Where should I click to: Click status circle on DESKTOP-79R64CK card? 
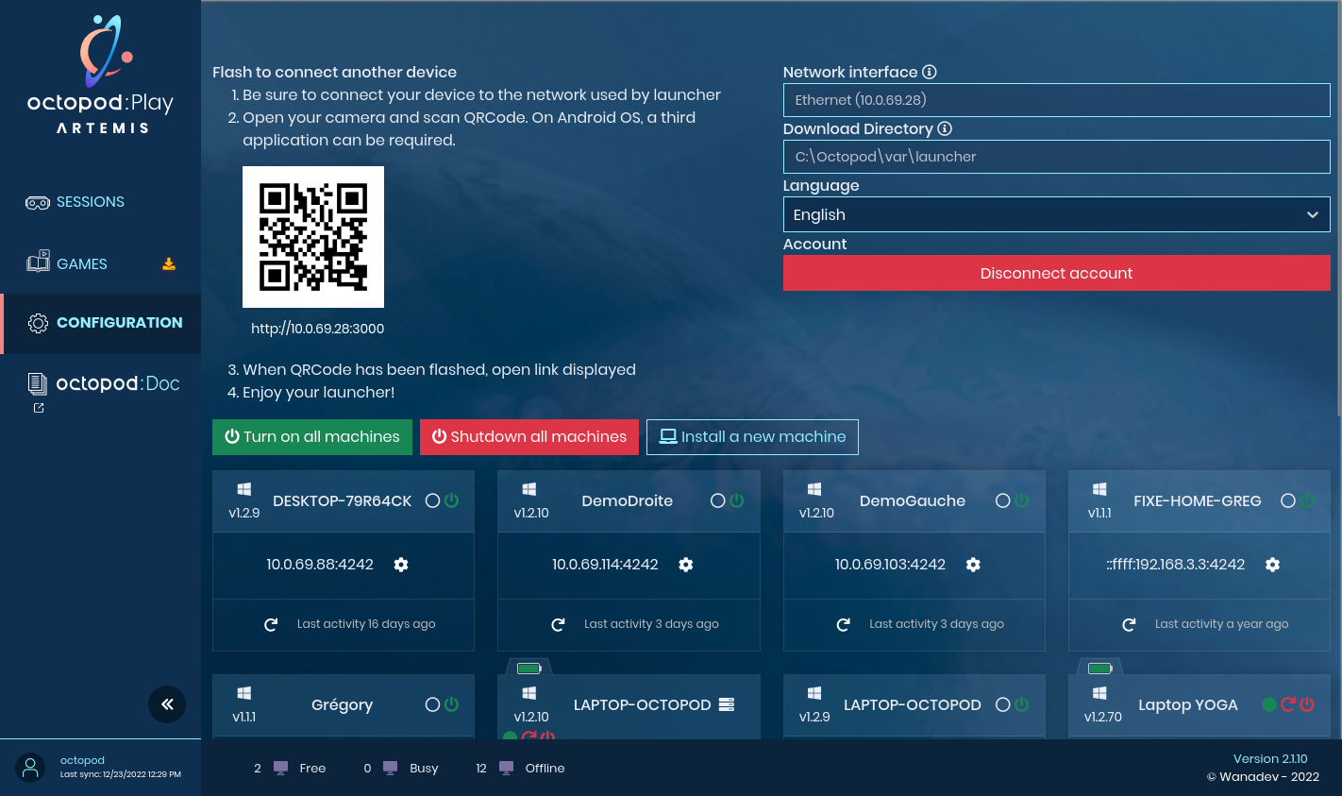pos(432,500)
